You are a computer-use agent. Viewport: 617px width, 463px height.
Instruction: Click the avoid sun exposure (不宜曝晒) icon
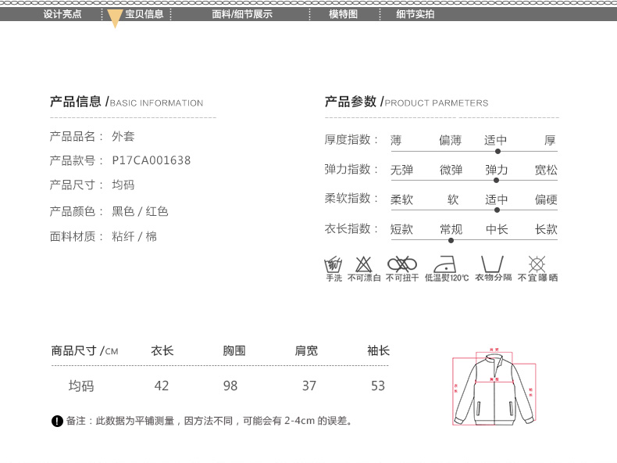537,264
